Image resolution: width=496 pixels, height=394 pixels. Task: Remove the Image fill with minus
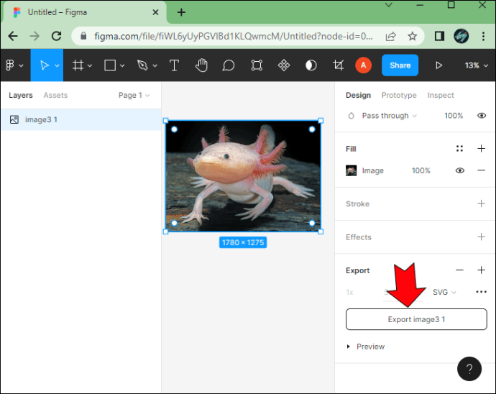[481, 170]
